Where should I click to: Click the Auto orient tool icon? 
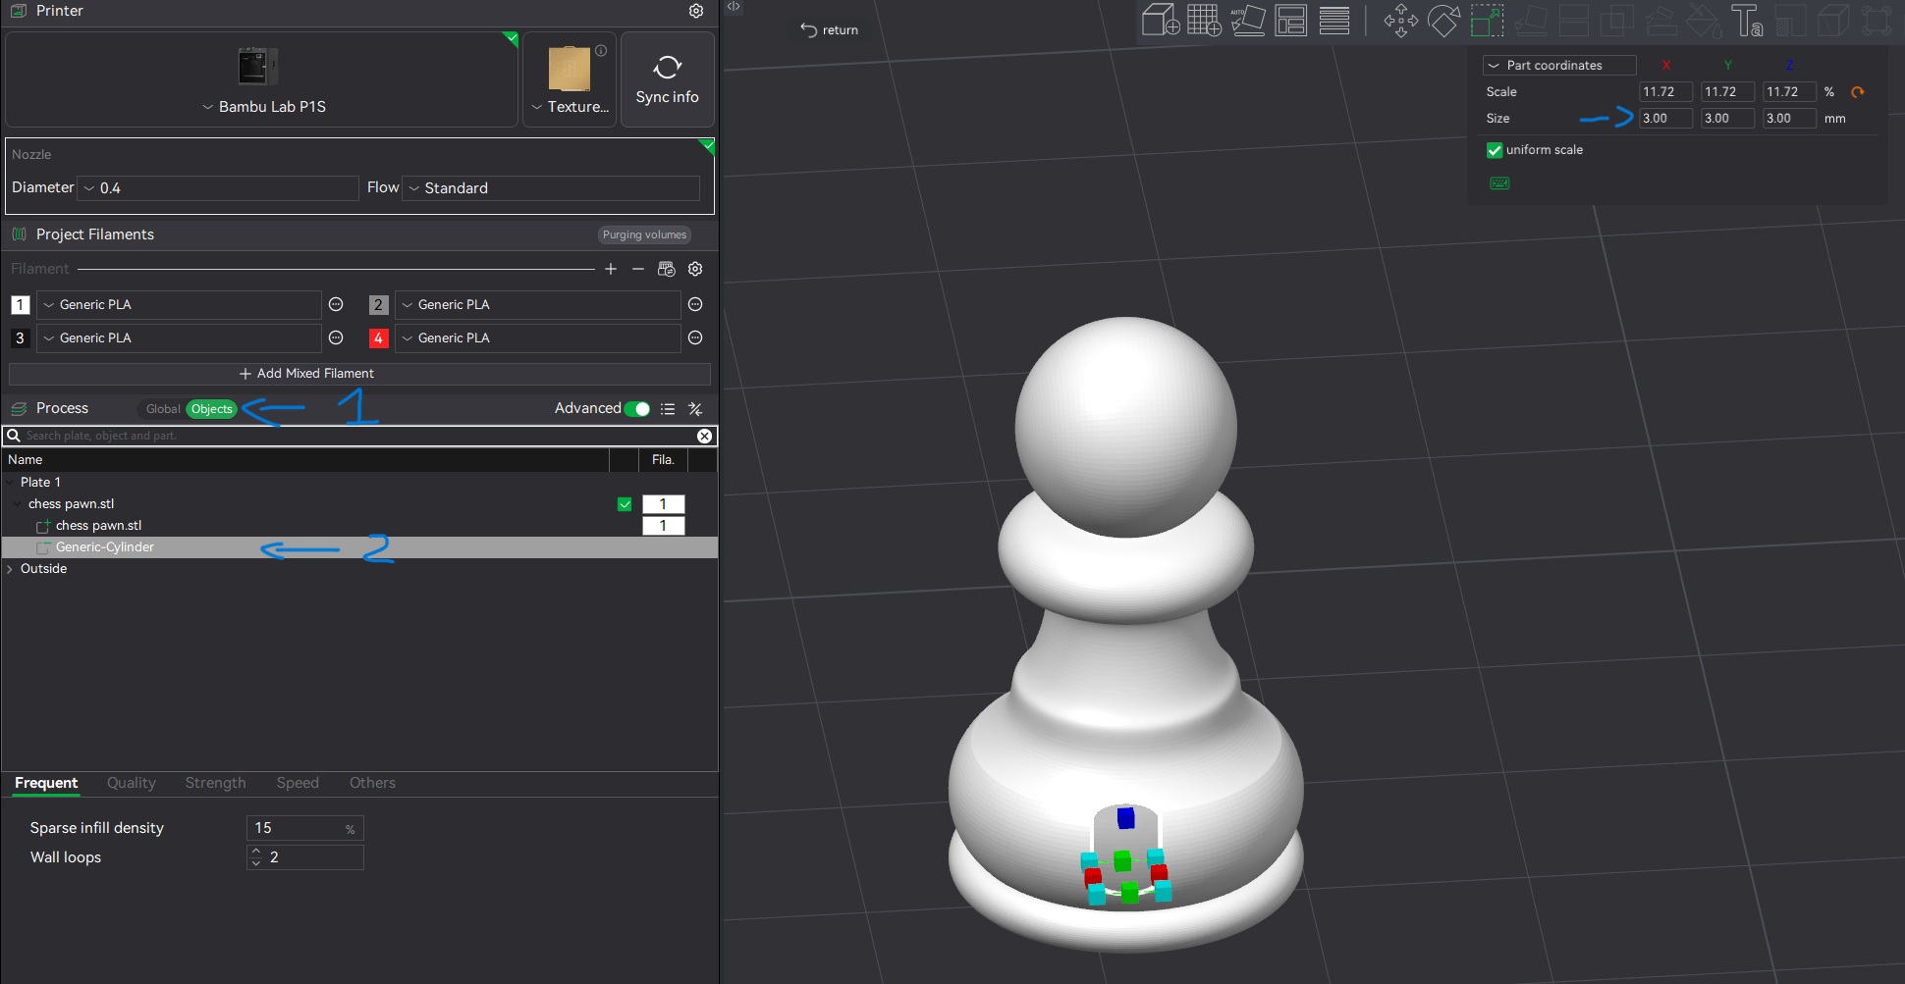click(x=1247, y=20)
